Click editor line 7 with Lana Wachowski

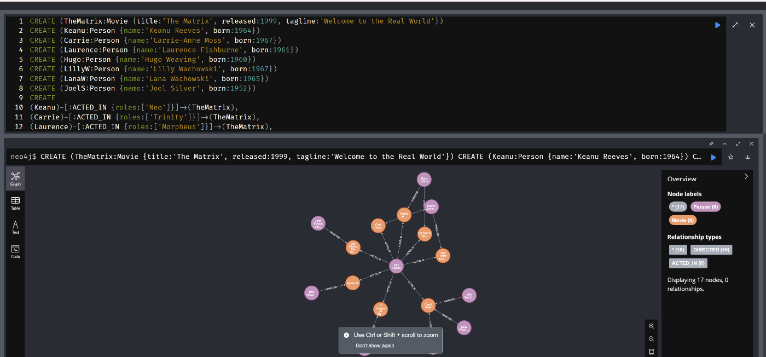(x=149, y=79)
